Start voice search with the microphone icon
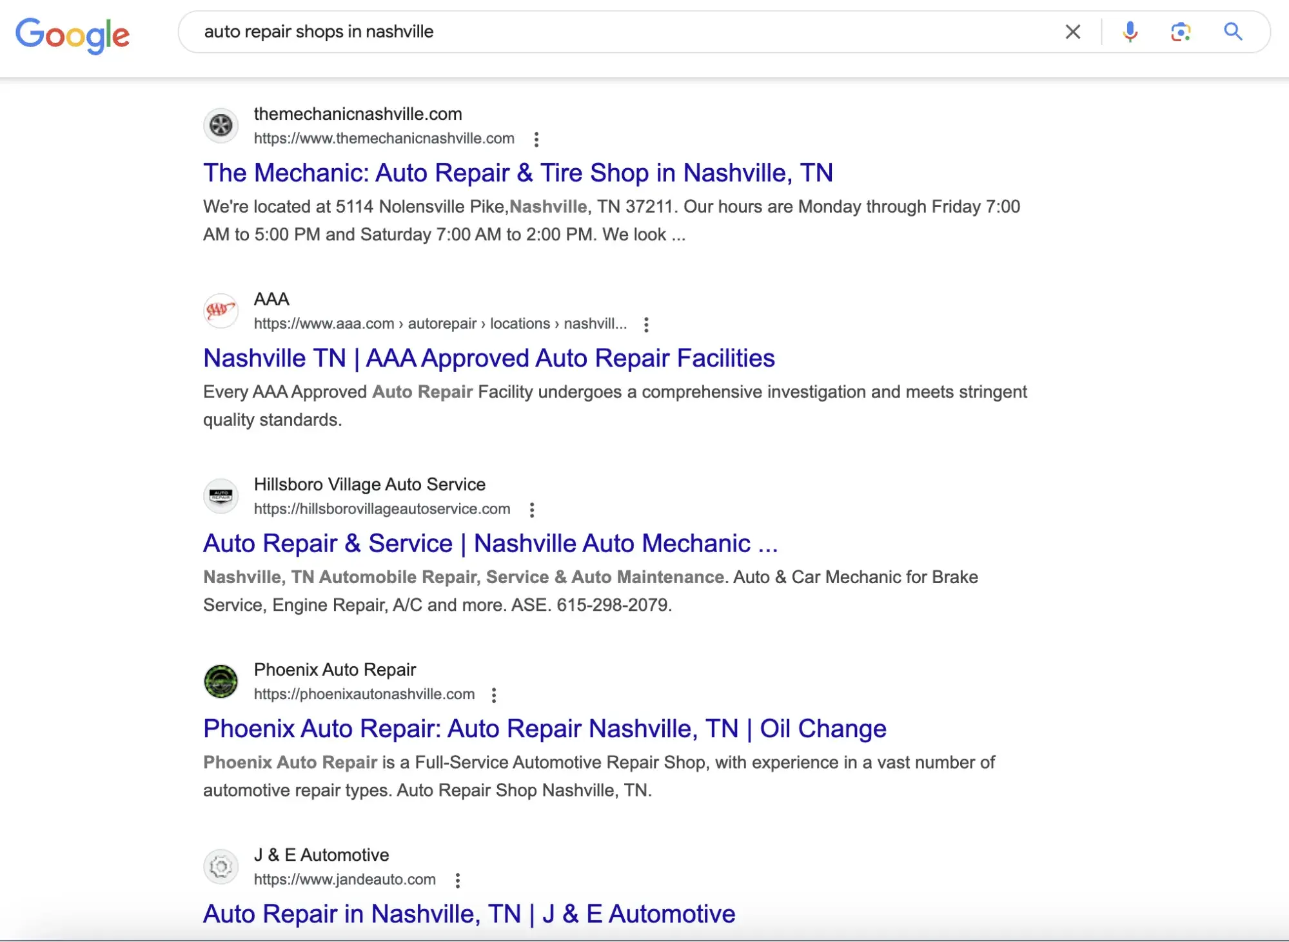The height and width of the screenshot is (942, 1289). click(1130, 32)
